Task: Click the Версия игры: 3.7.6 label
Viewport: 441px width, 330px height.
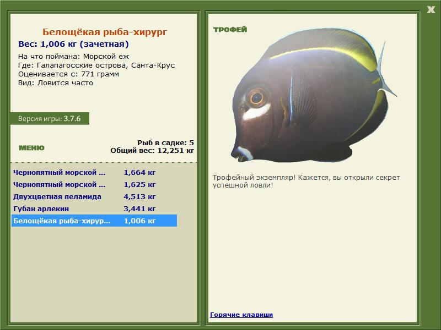Action: pyautogui.click(x=50, y=118)
